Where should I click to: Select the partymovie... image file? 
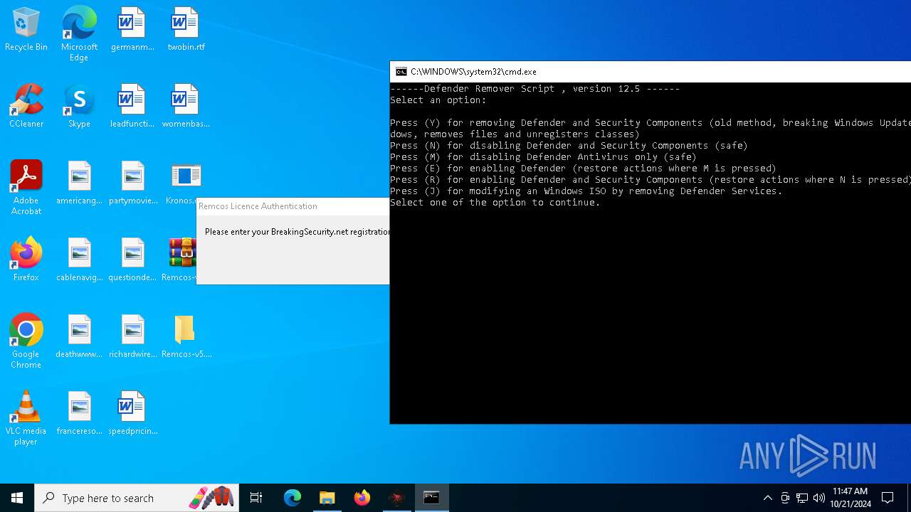pos(132,183)
